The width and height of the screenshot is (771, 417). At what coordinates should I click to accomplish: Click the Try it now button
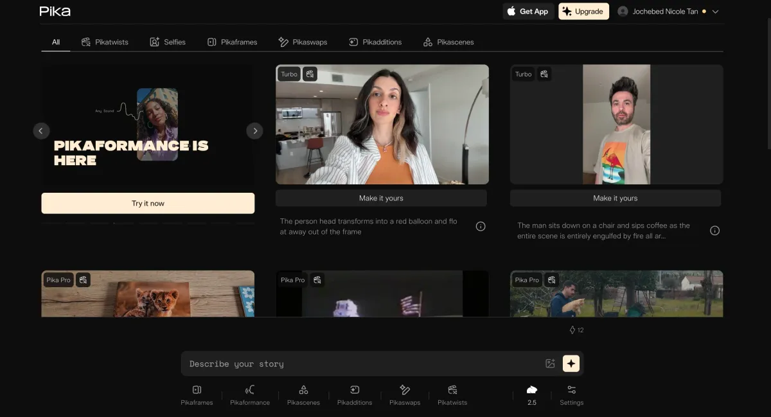[148, 203]
